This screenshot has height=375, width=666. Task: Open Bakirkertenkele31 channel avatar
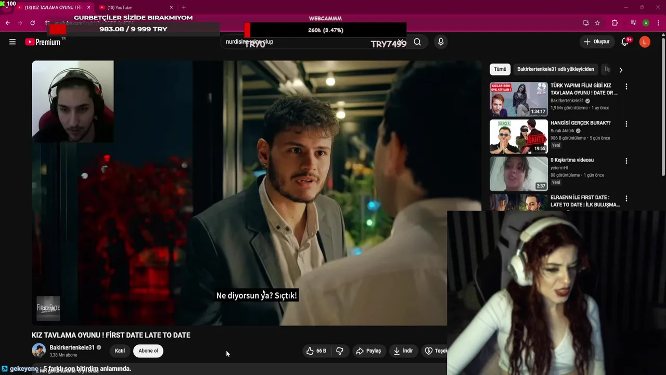click(x=39, y=351)
